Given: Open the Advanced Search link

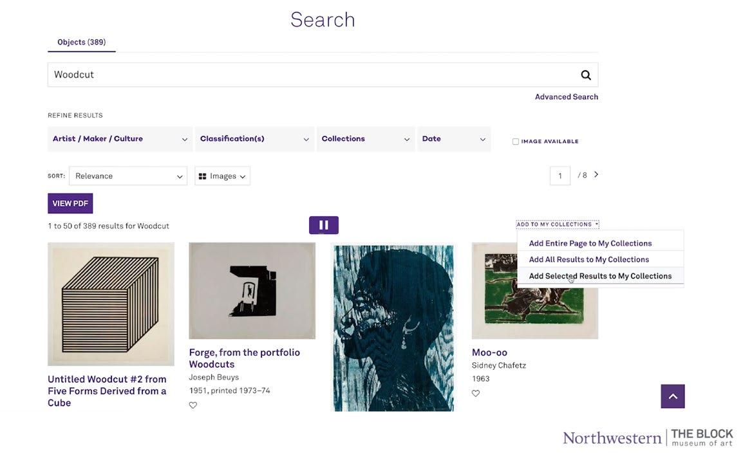Looking at the screenshot, I should (x=566, y=97).
